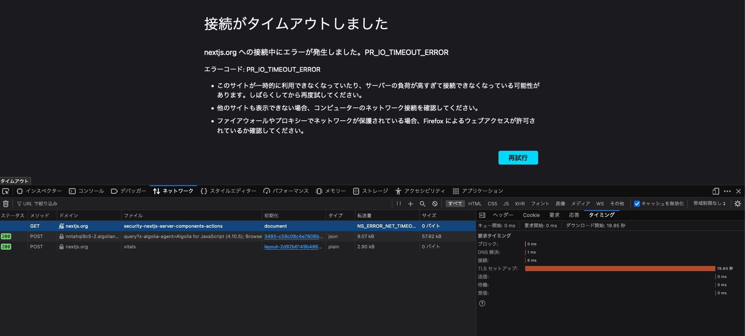Screen dimensions: 745x336
Task: Close the developer tools panel
Action: [x=739, y=191]
